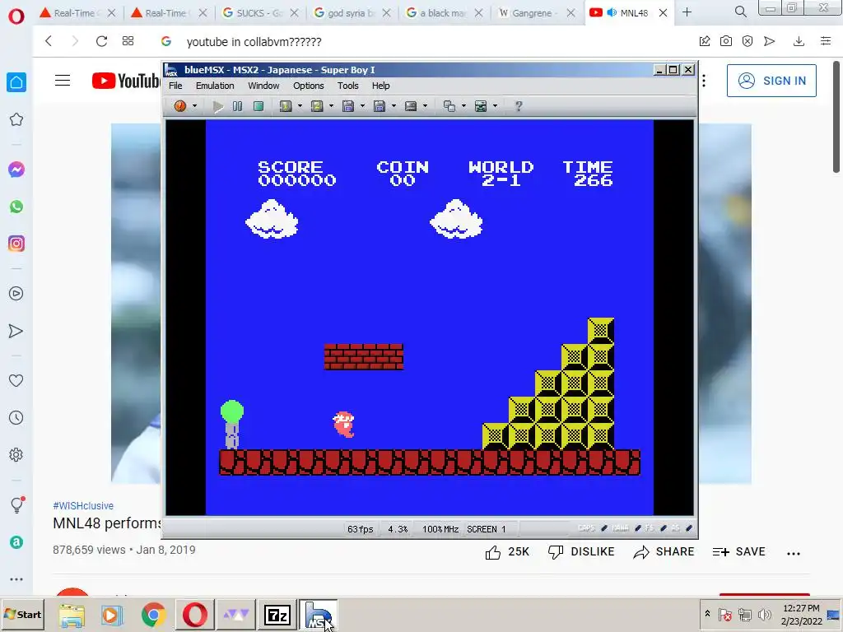Click the Opera sidebar home icon

(x=16, y=82)
